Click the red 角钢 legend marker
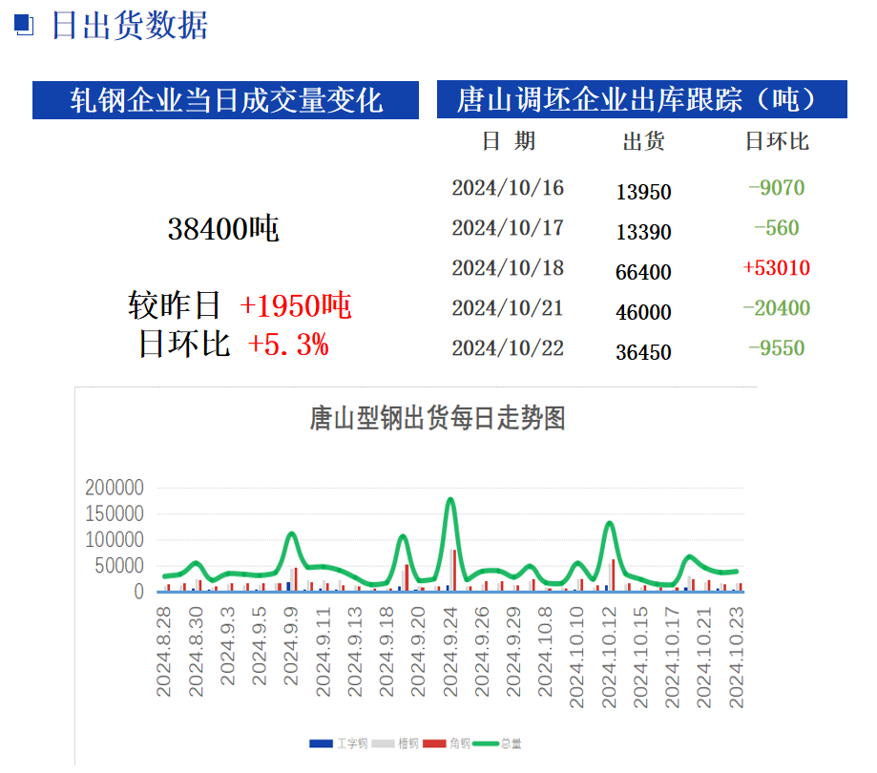877x773 pixels. click(x=435, y=743)
